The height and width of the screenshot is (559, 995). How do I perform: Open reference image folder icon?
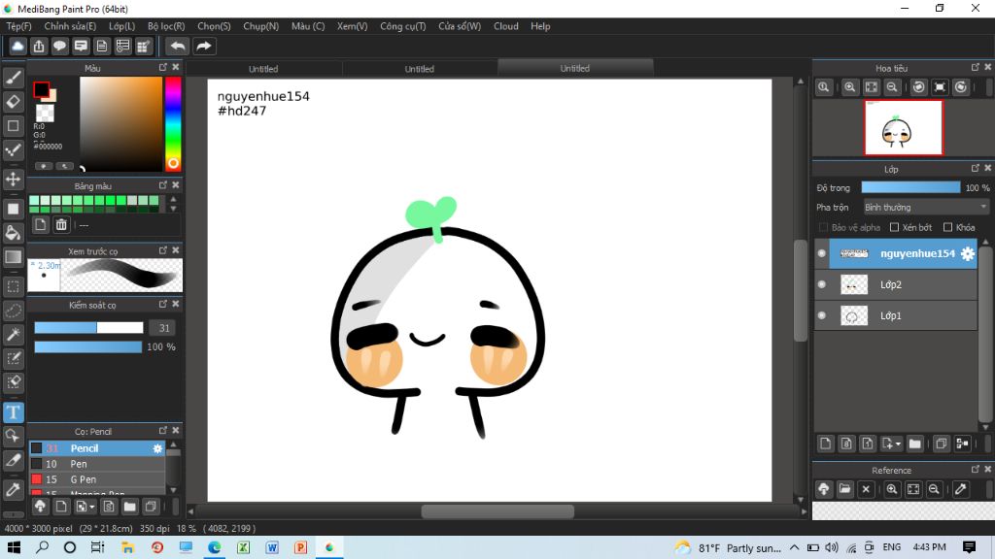(844, 489)
